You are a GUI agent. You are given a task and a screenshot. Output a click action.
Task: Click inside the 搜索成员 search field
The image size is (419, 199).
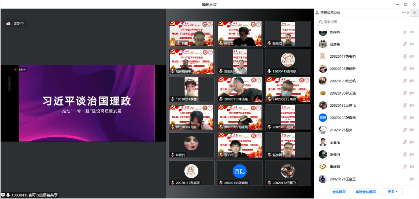pos(366,22)
